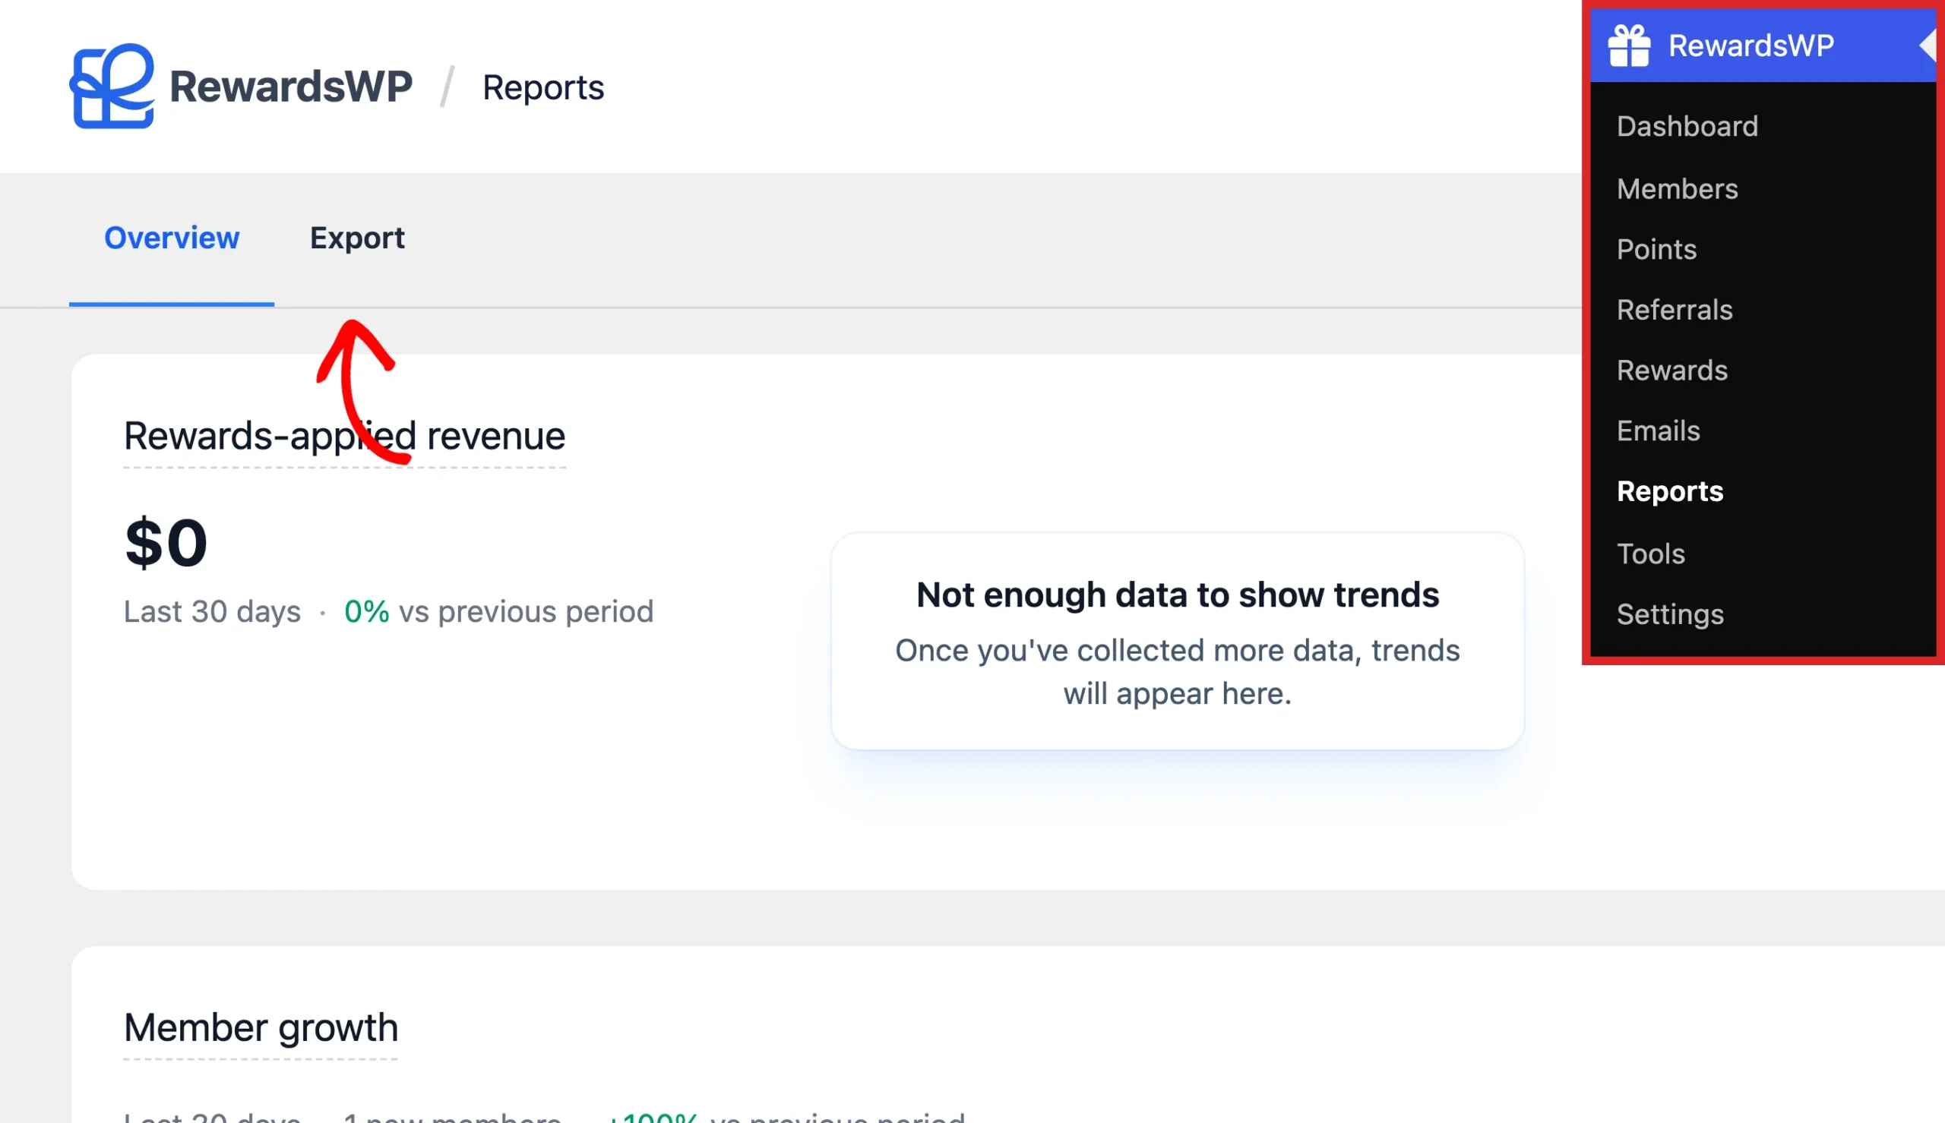The image size is (1945, 1123).
Task: Click the $0 revenue value
Action: pos(166,543)
